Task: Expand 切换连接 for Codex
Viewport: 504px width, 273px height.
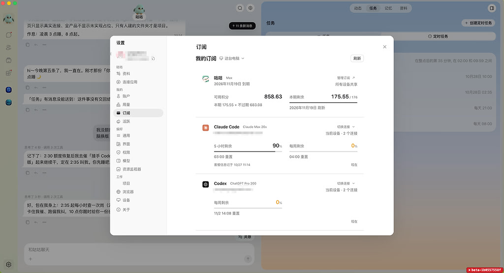Action: 346,183
